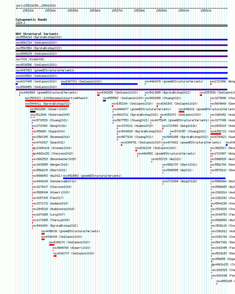Click the red bar under nsv4088036
Viewport: 235px width, 294px height.
[x=43, y=234]
